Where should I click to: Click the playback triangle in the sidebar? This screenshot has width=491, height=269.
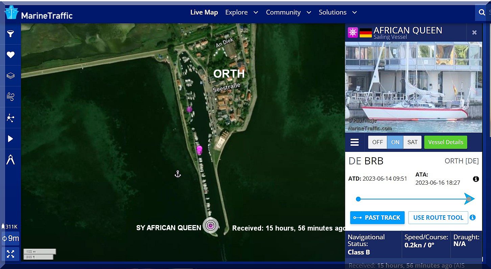(x=10, y=139)
